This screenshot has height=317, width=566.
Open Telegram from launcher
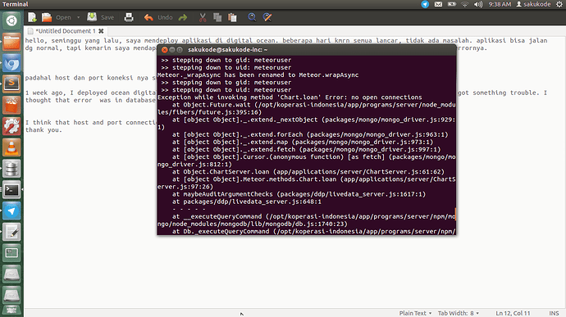click(x=11, y=211)
